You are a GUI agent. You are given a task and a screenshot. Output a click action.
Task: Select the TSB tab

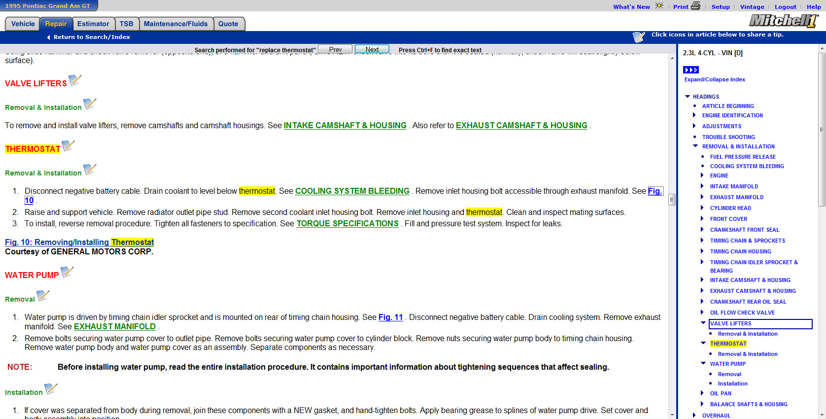[127, 24]
